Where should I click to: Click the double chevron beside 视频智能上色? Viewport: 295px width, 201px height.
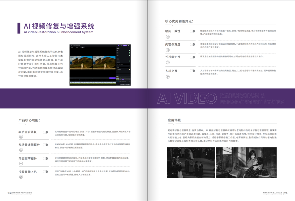point(46,172)
